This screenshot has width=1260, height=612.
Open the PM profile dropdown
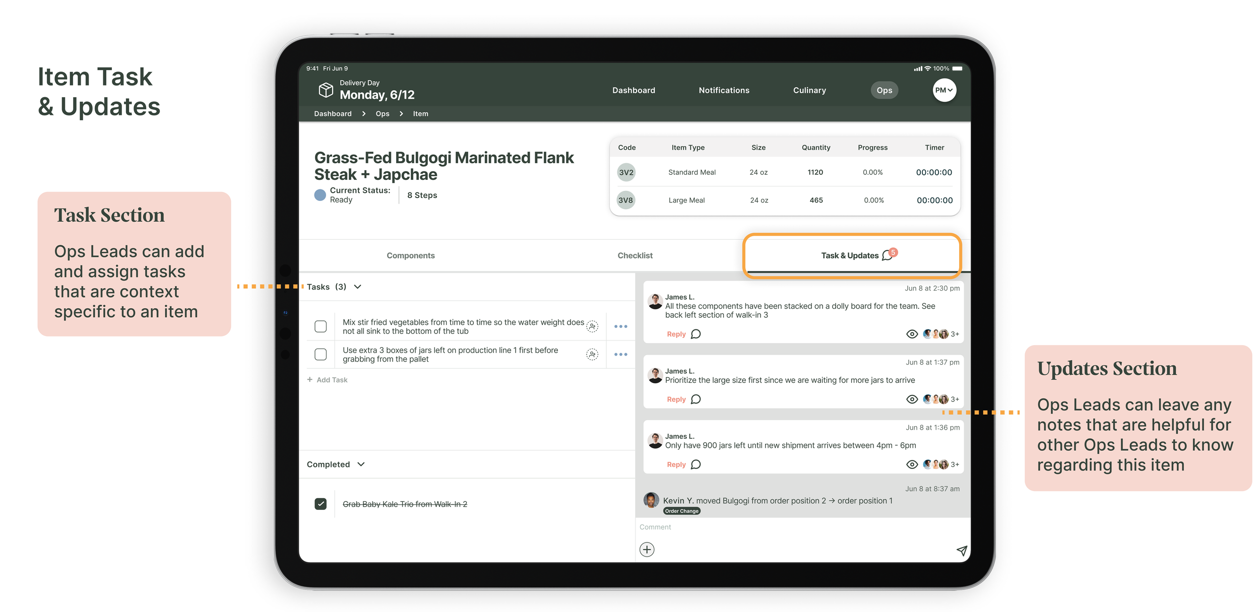click(x=944, y=90)
